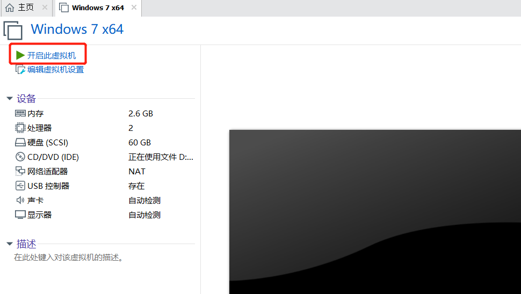Click the 显示器 device label
Viewport: 521px width, 294px height.
[40, 215]
